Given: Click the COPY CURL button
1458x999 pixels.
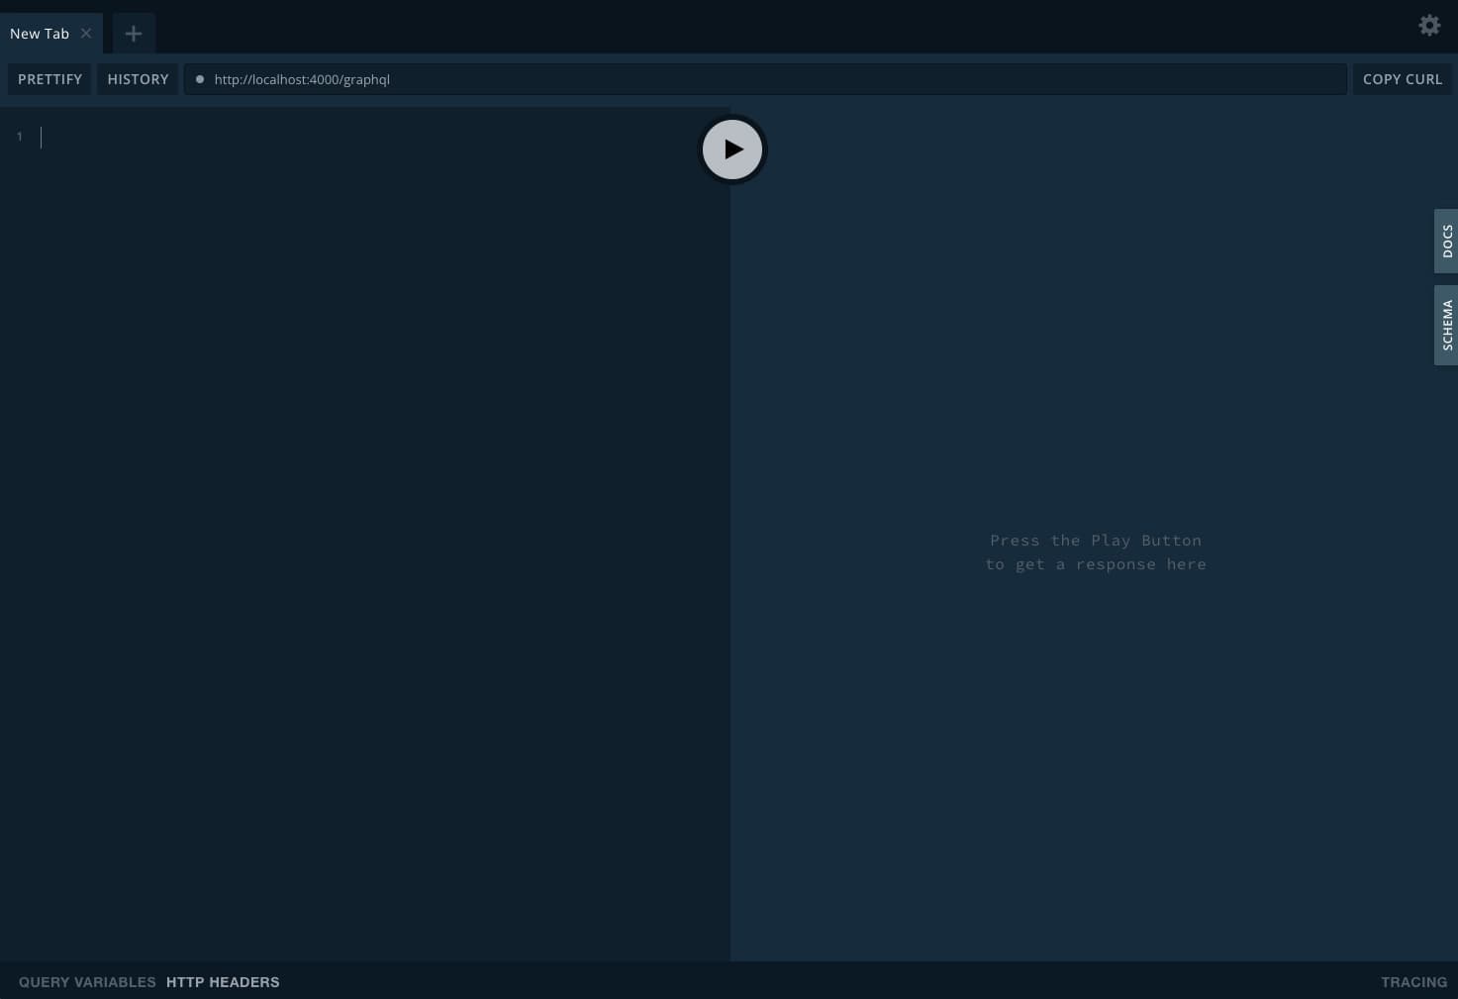Looking at the screenshot, I should (1402, 79).
